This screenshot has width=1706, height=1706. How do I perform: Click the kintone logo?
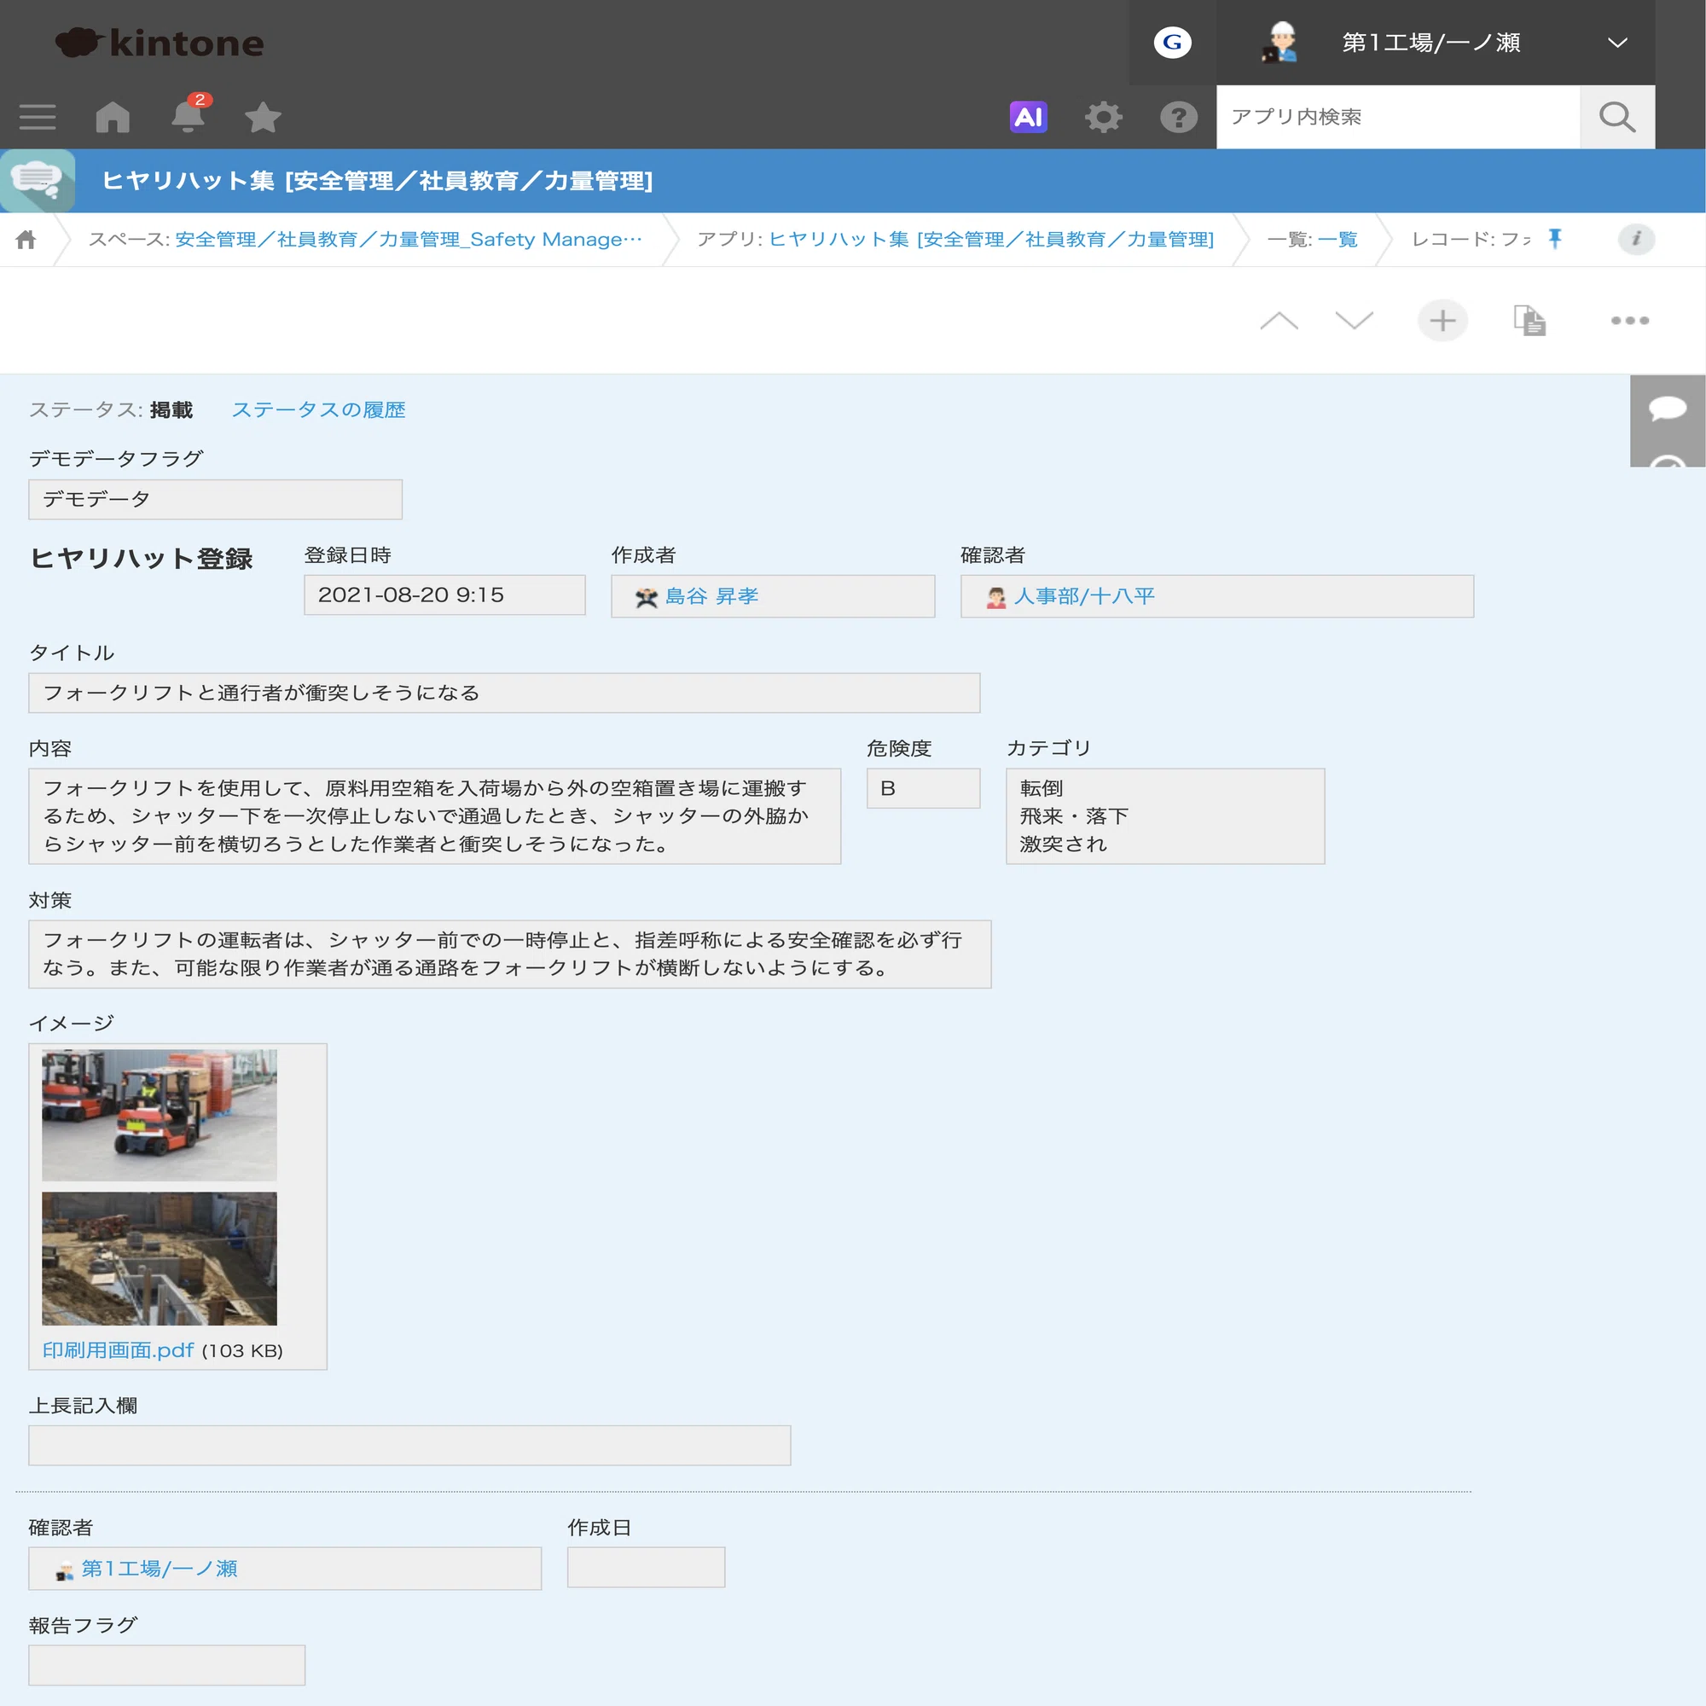(x=160, y=43)
